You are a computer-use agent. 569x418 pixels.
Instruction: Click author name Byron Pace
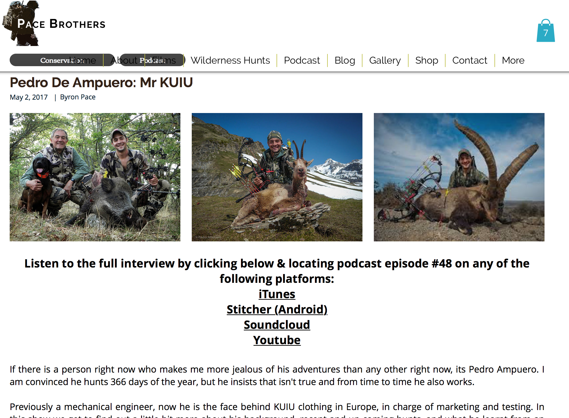pyautogui.click(x=78, y=97)
